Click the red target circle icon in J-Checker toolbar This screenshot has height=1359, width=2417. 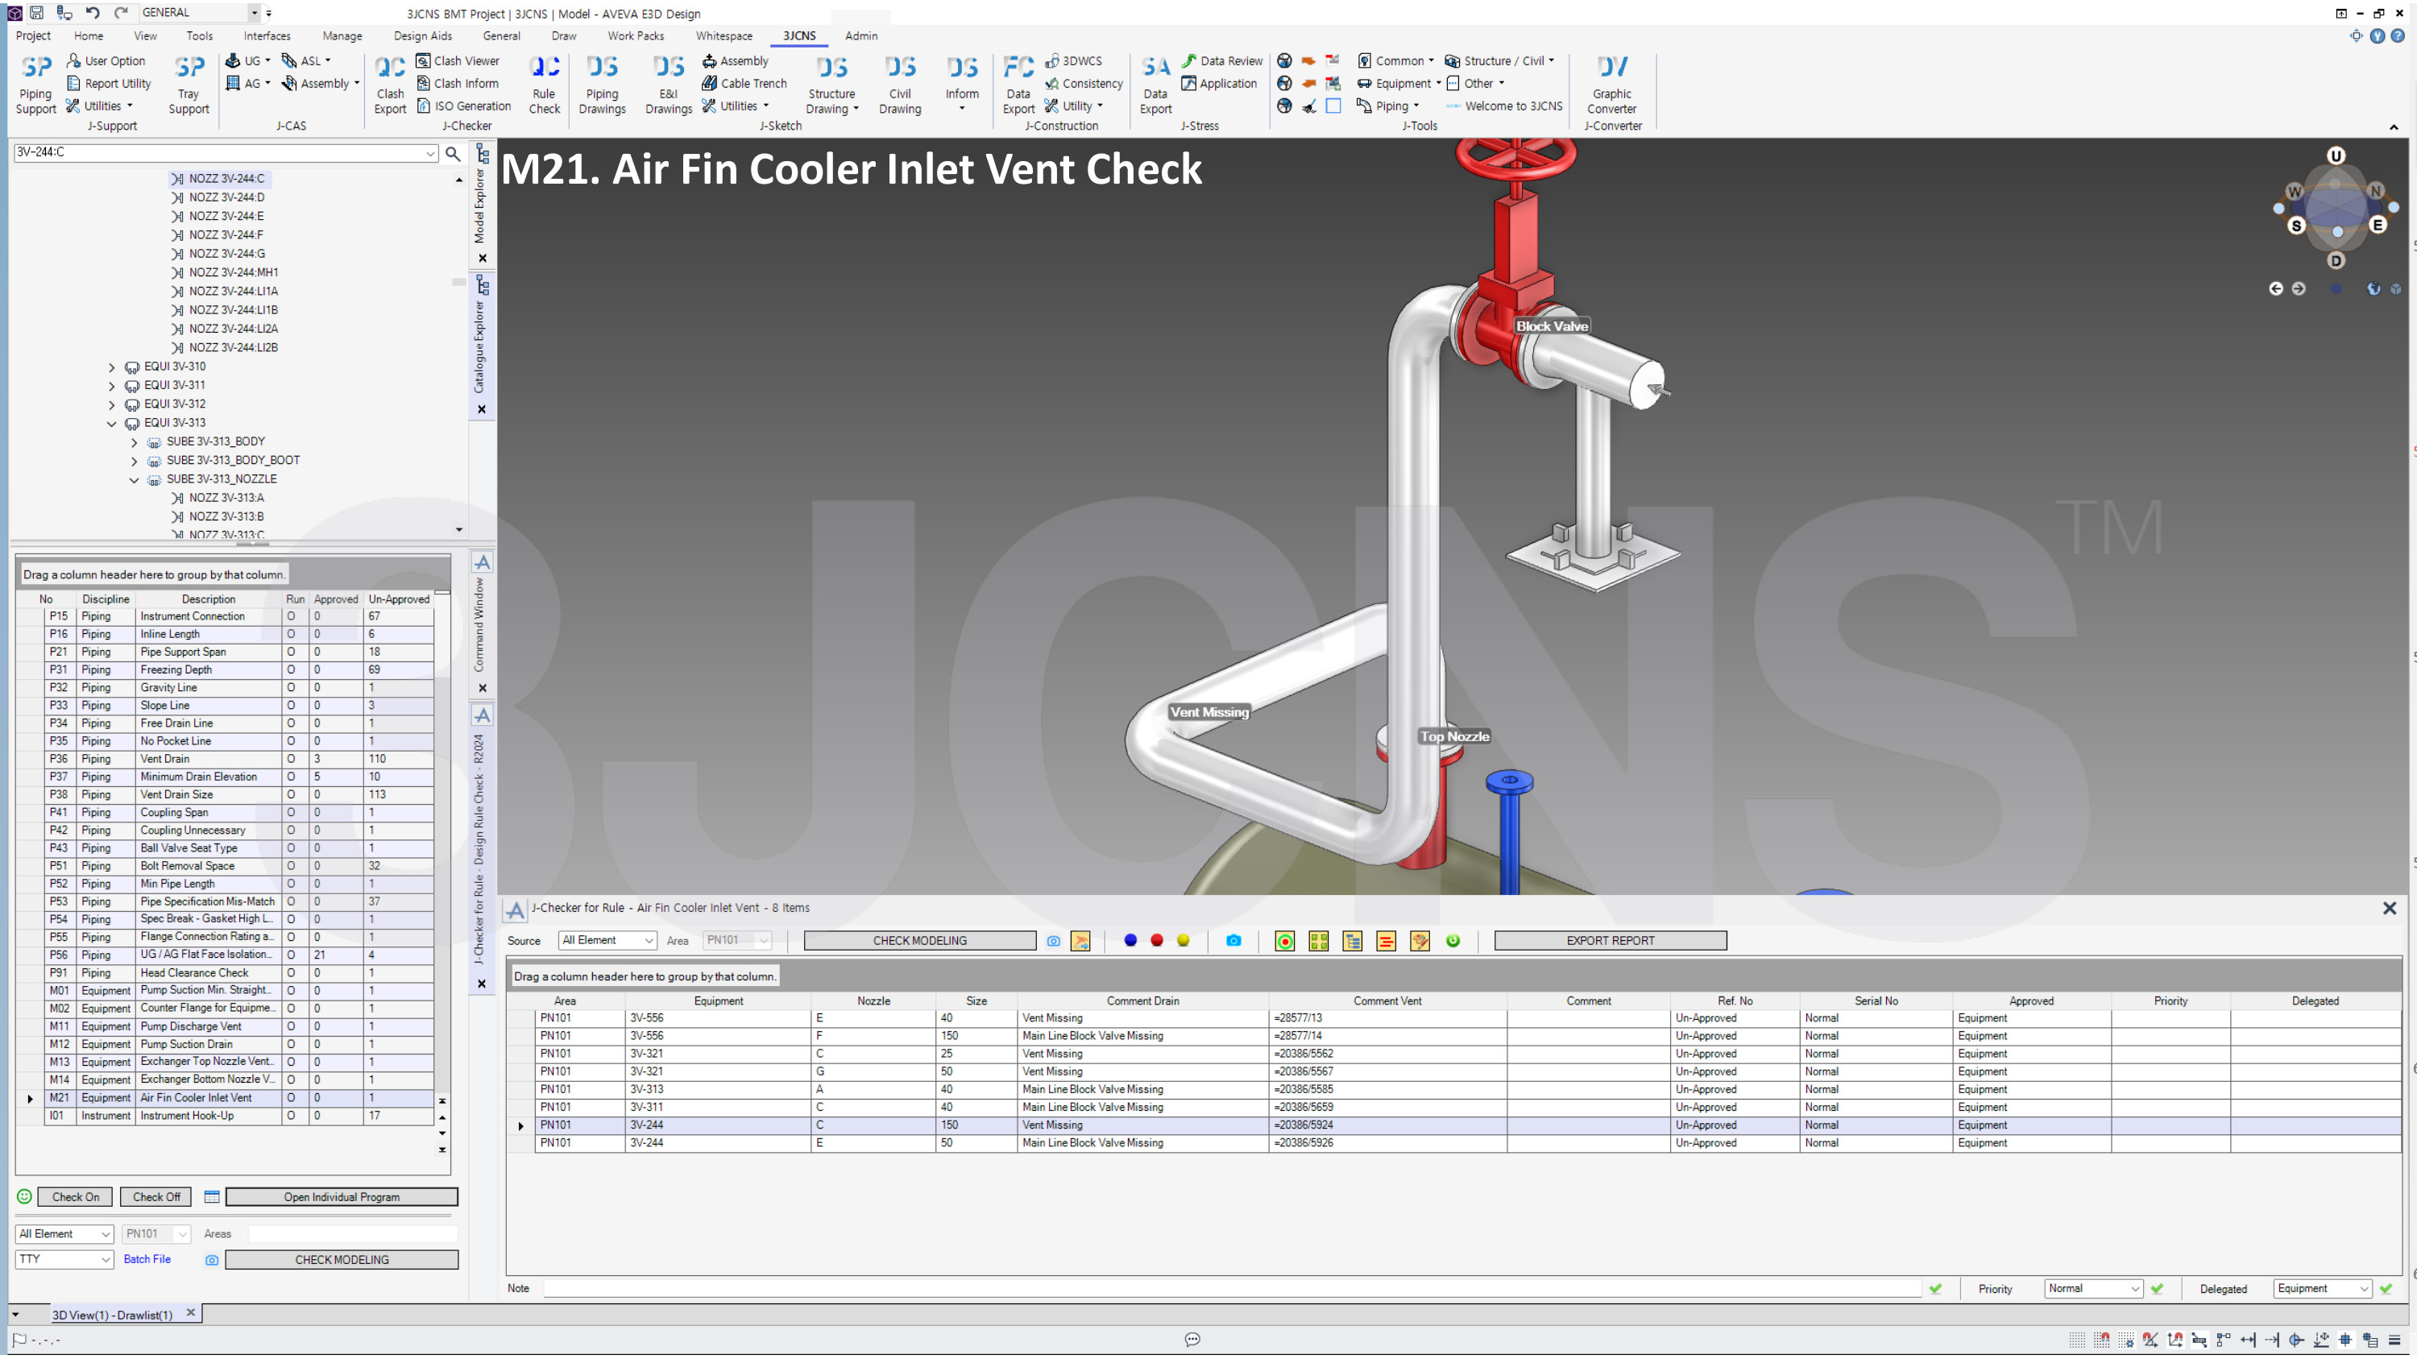[x=1284, y=941]
